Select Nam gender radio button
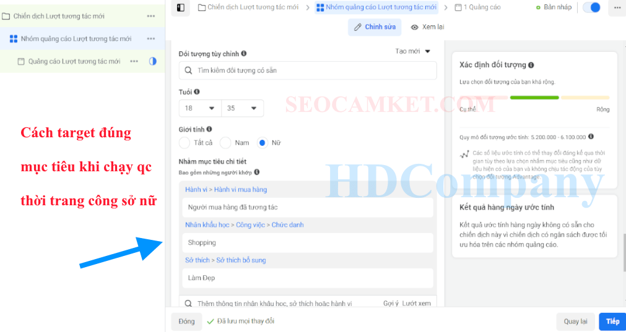Screen dimensions: 626x332 226,143
